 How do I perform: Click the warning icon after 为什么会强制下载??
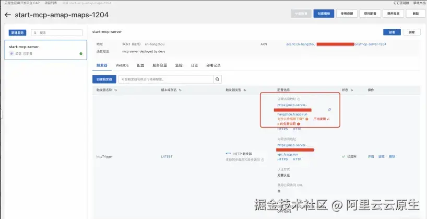click(x=306, y=119)
